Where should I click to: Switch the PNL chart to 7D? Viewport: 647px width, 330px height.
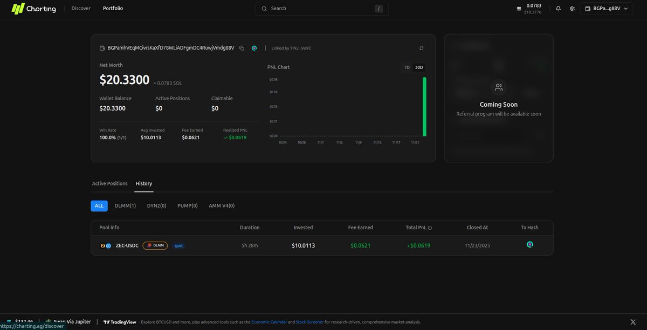407,67
